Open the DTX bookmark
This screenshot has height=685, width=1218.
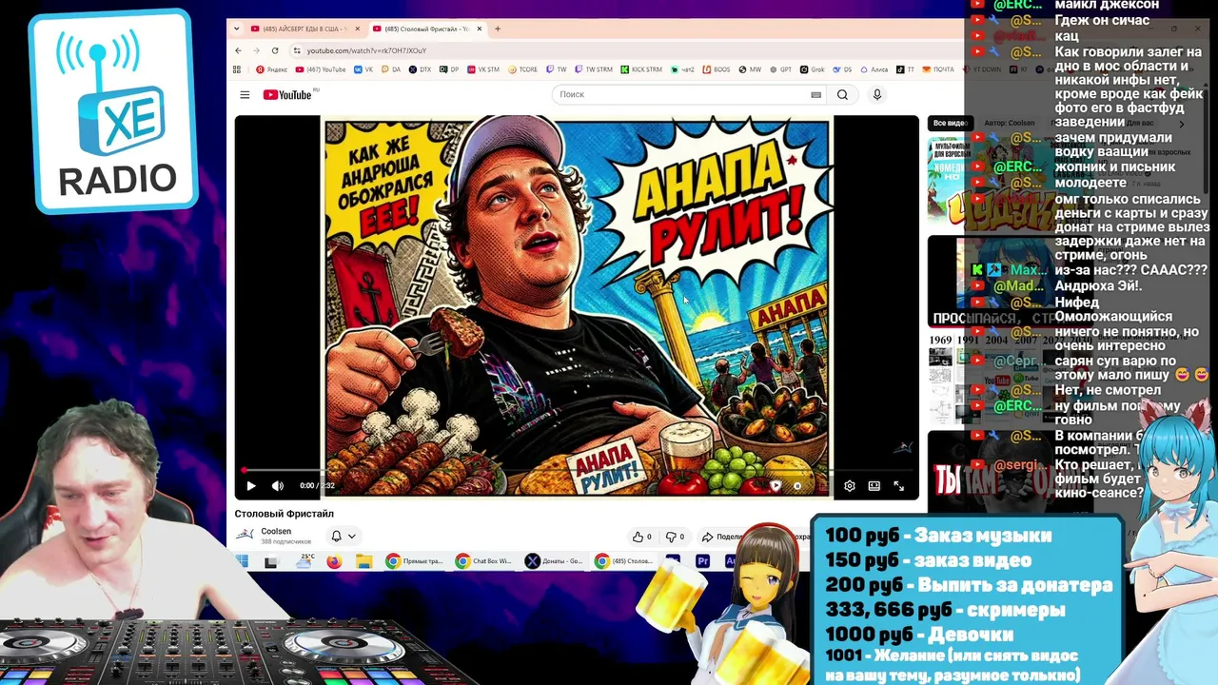421,69
